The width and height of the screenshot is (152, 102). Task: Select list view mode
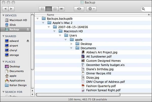click(x=49, y=9)
